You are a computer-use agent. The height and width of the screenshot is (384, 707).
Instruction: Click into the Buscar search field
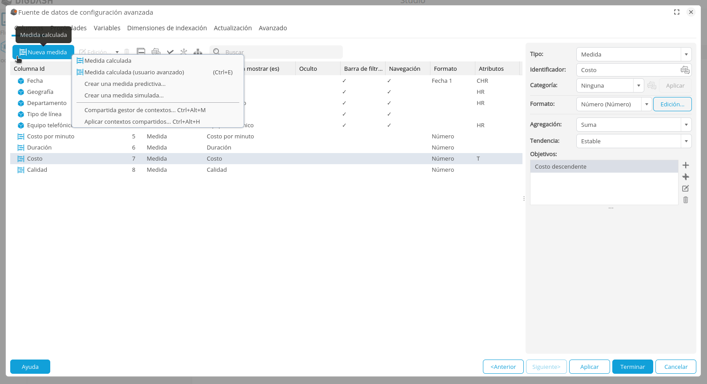(280, 52)
